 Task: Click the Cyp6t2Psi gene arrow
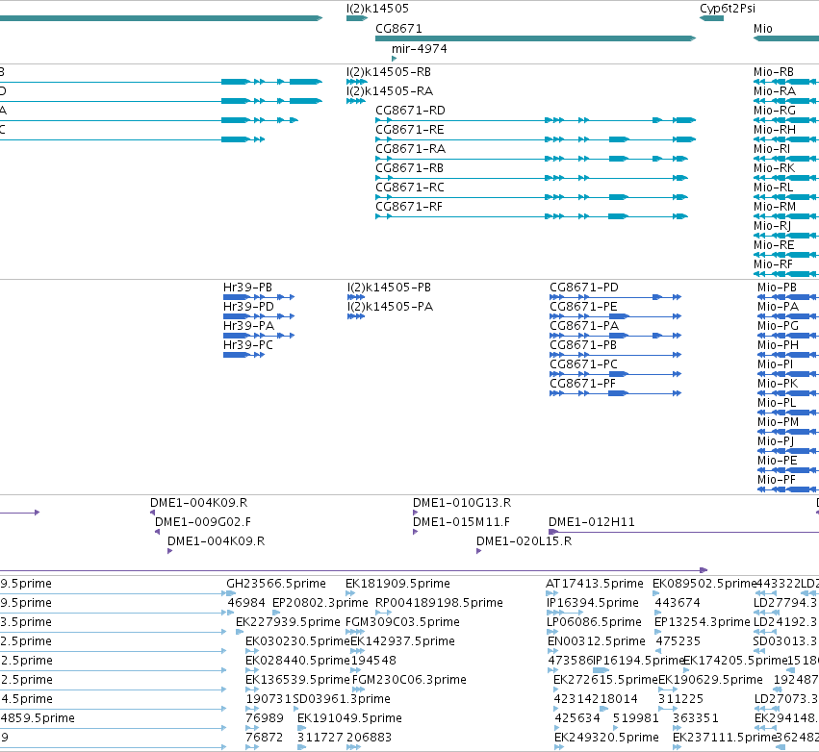point(711,18)
